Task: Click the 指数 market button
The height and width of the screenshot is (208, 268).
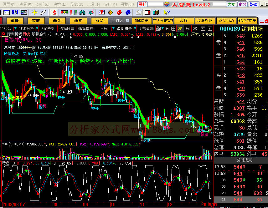Action: point(36,21)
